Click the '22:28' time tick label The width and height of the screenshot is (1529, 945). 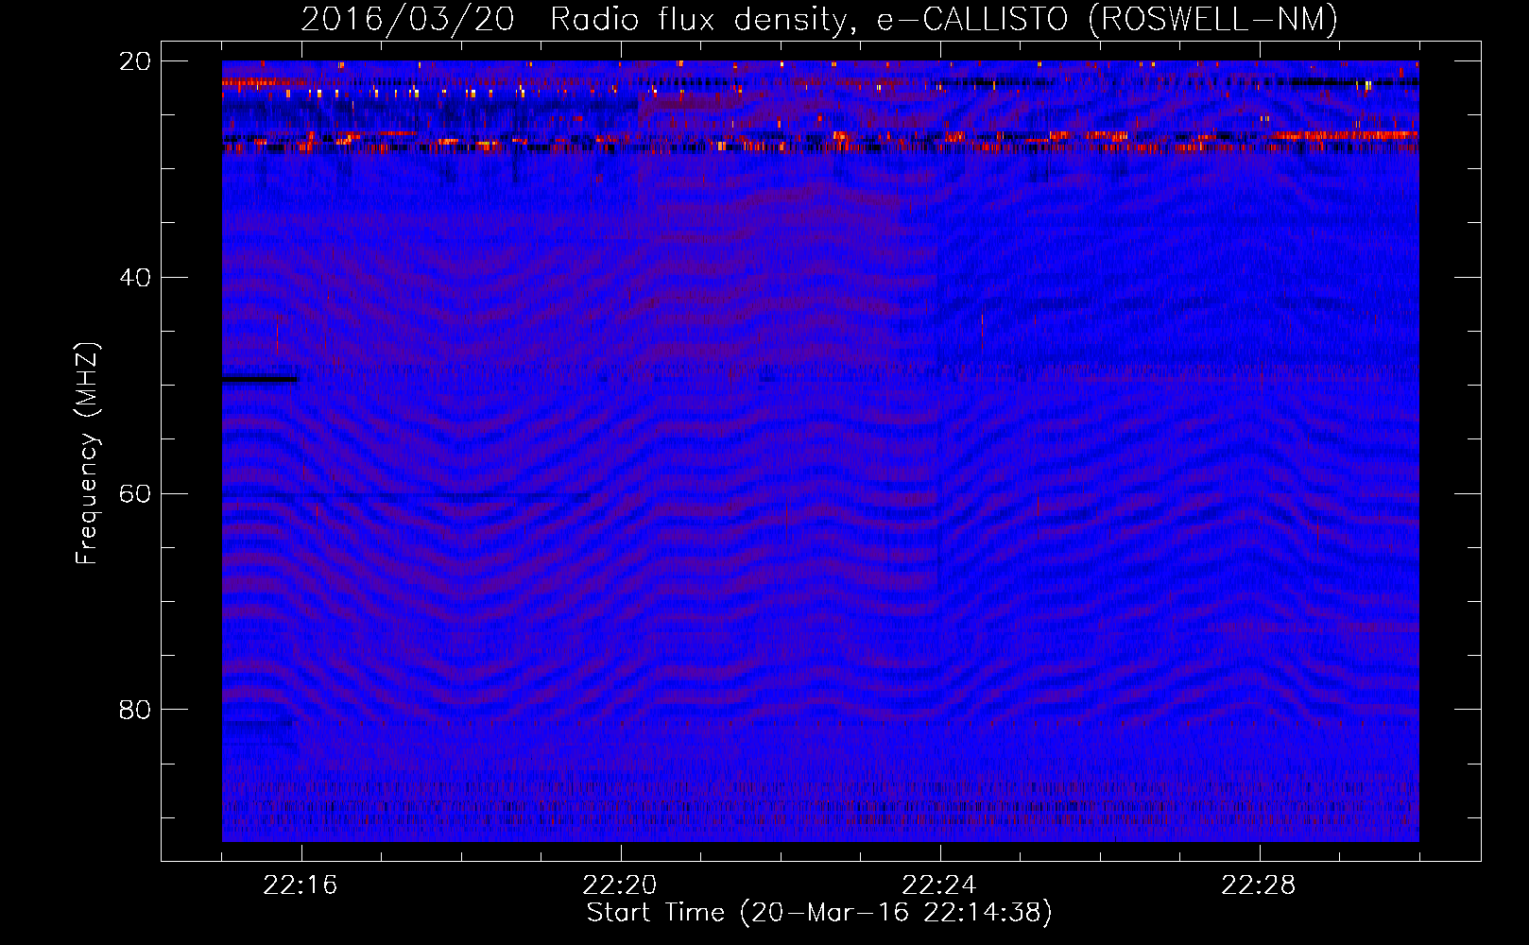(1259, 885)
